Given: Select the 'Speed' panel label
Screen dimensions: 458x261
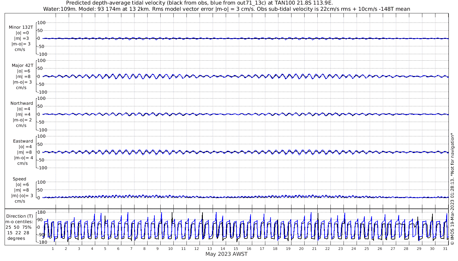Looking at the screenshot, I should pos(20,179).
